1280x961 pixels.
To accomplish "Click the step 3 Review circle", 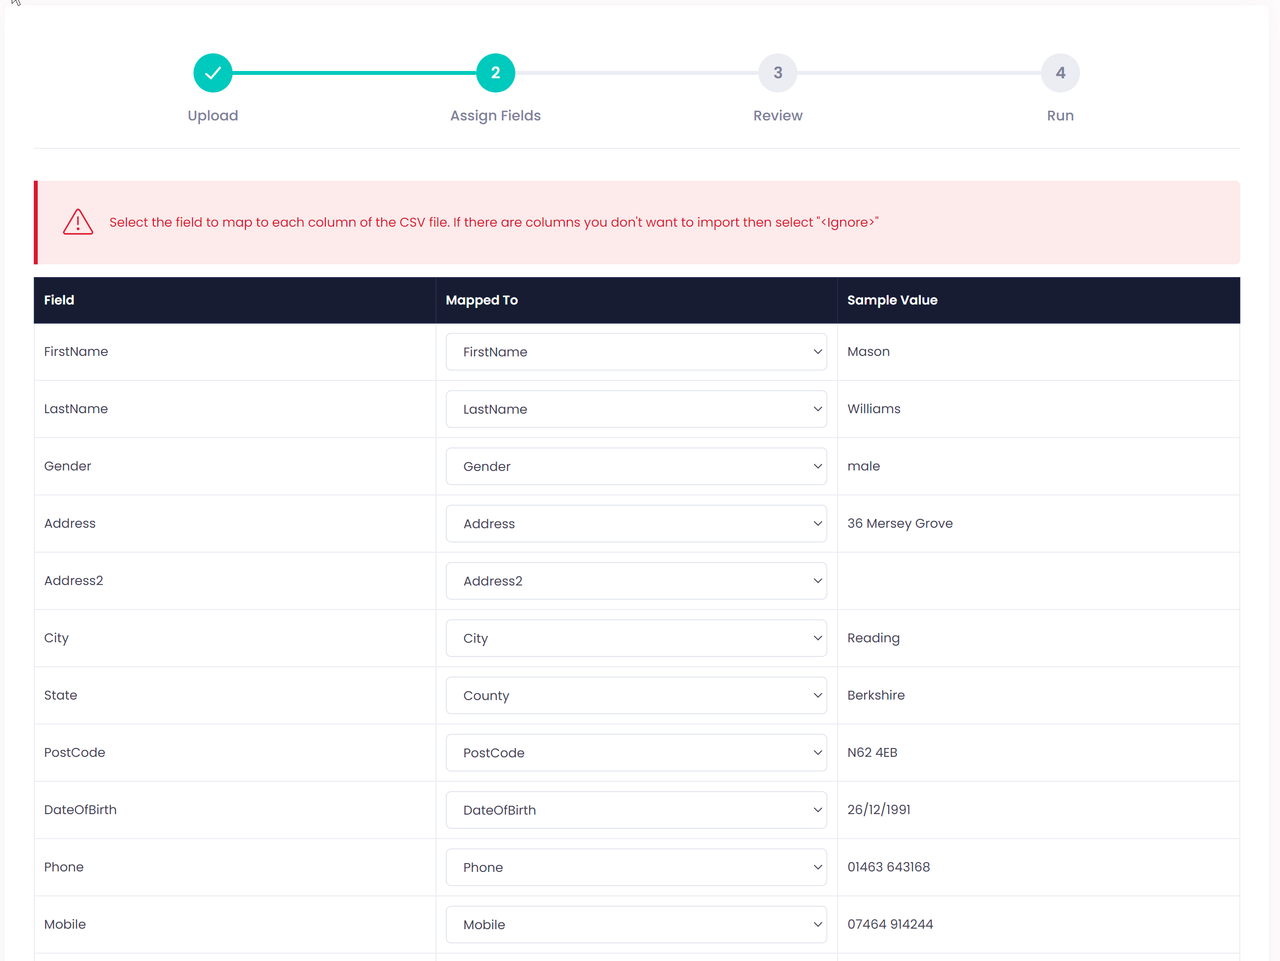I will click(778, 73).
